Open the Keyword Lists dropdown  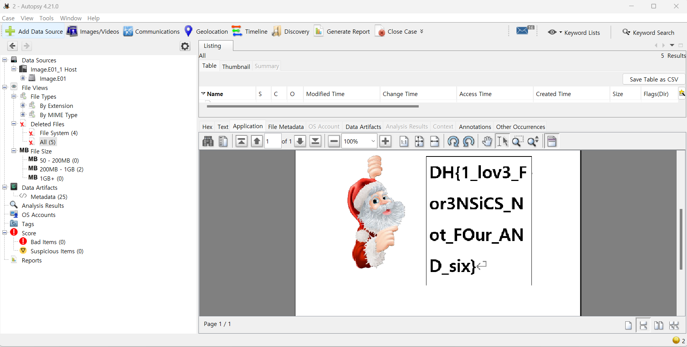tap(574, 33)
